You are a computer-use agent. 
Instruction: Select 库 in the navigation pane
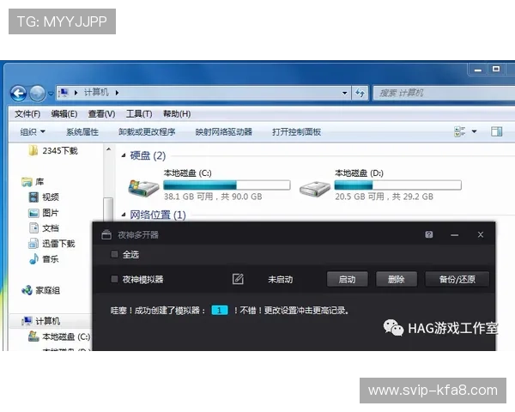pyautogui.click(x=33, y=182)
